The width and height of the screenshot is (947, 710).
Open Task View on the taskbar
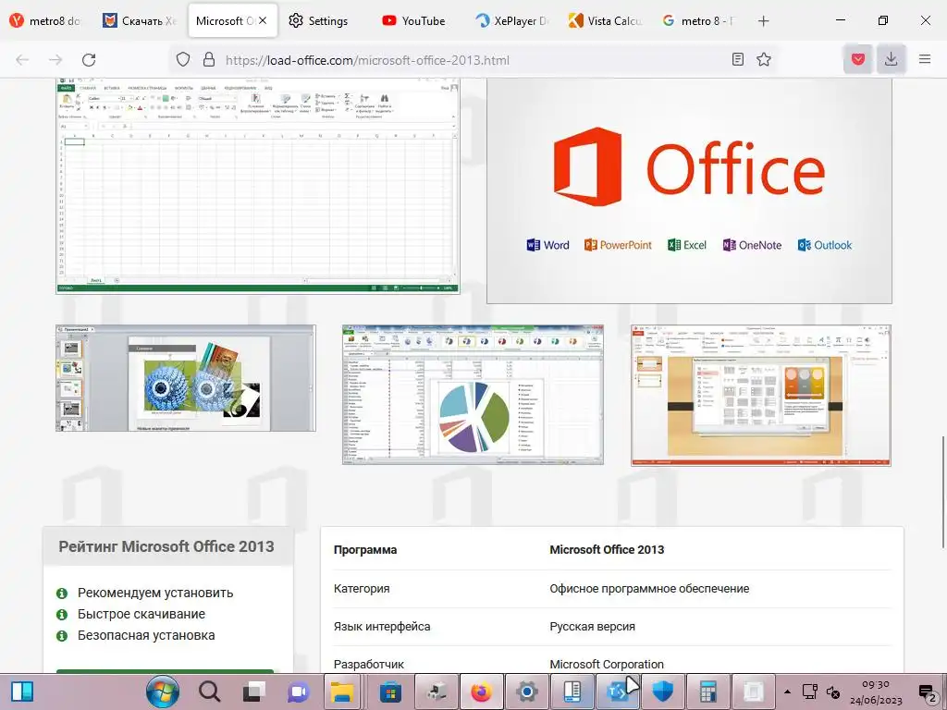point(254,692)
